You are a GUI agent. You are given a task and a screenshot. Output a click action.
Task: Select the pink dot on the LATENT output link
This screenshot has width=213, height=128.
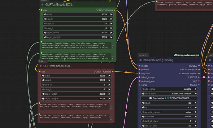click(x=204, y=77)
